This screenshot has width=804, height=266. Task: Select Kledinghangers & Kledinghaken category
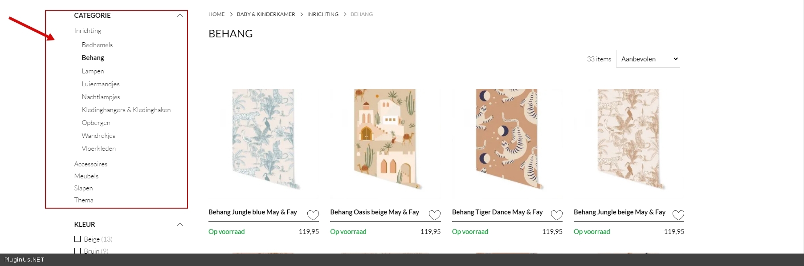click(126, 110)
